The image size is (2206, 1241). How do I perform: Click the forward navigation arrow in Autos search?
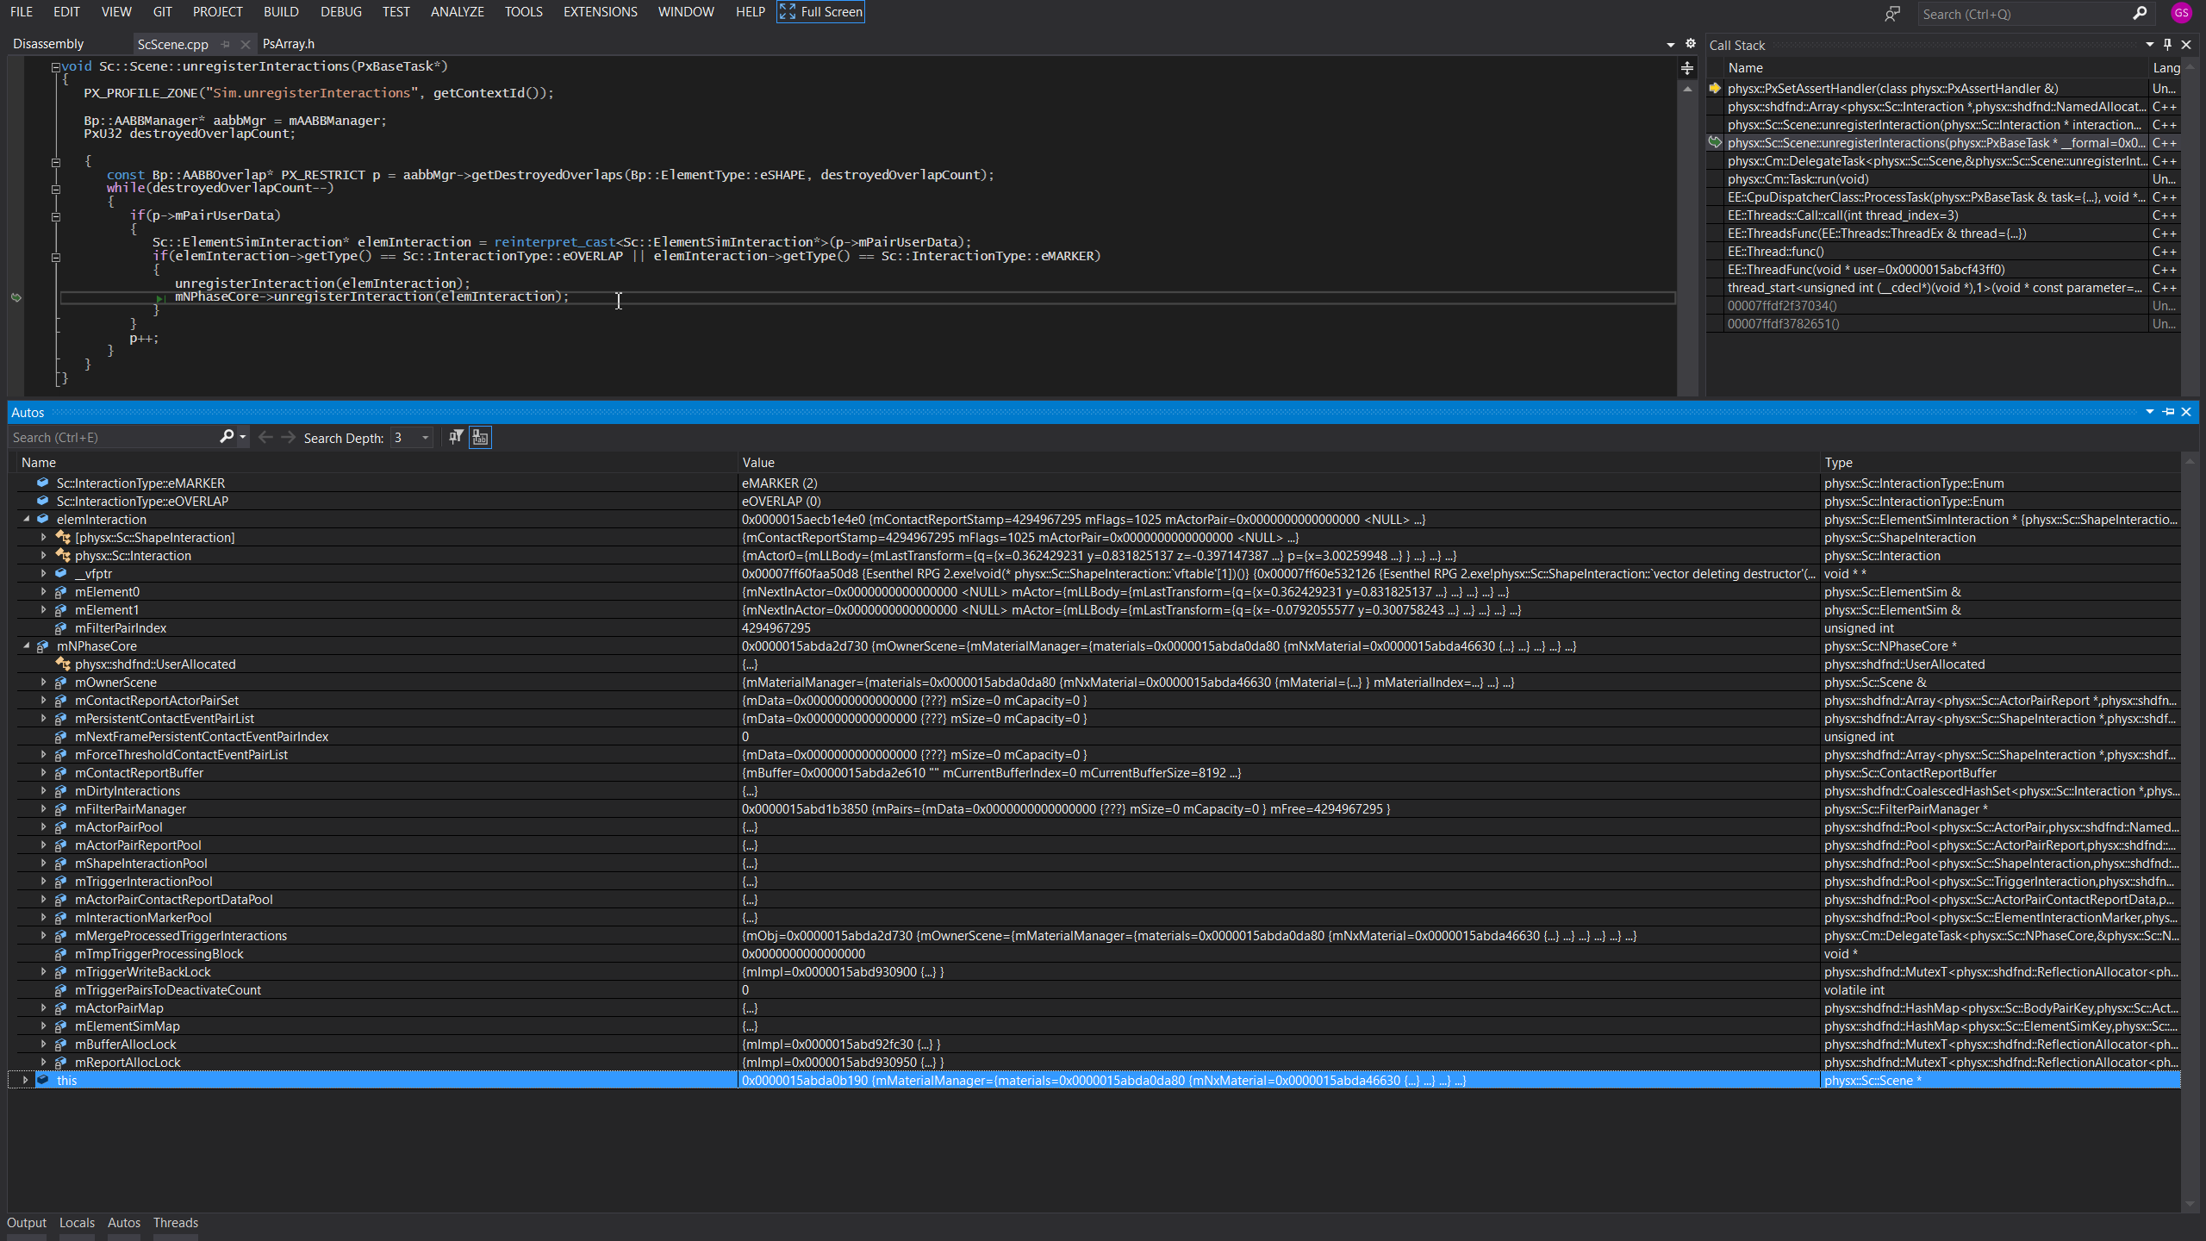click(287, 437)
